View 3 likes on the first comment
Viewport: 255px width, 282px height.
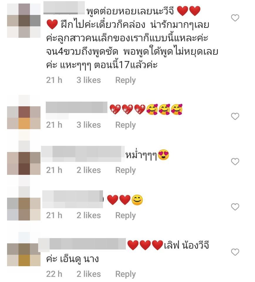[x=89, y=80]
